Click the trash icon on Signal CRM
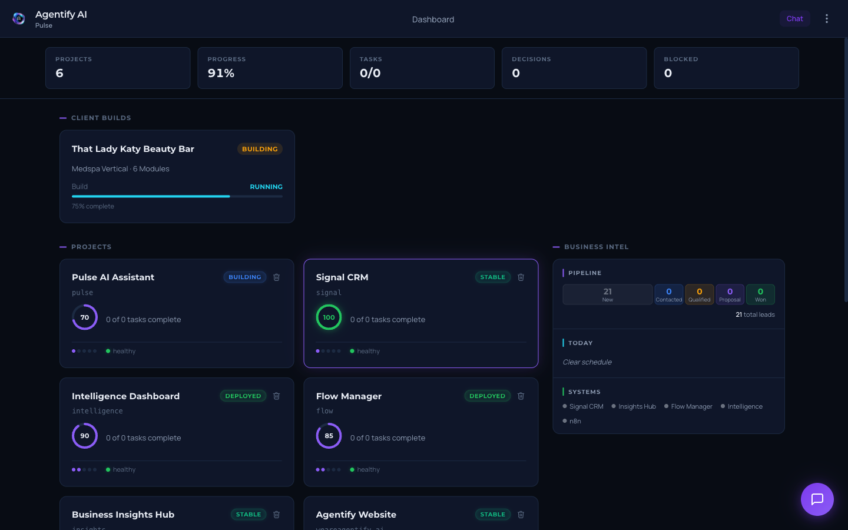This screenshot has width=848, height=530. pos(521,277)
